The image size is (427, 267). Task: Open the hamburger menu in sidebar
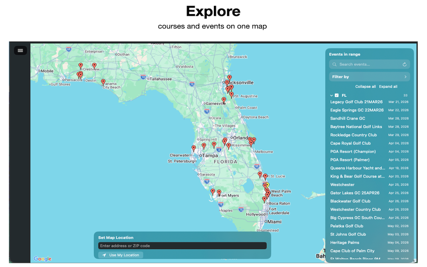[20, 50]
